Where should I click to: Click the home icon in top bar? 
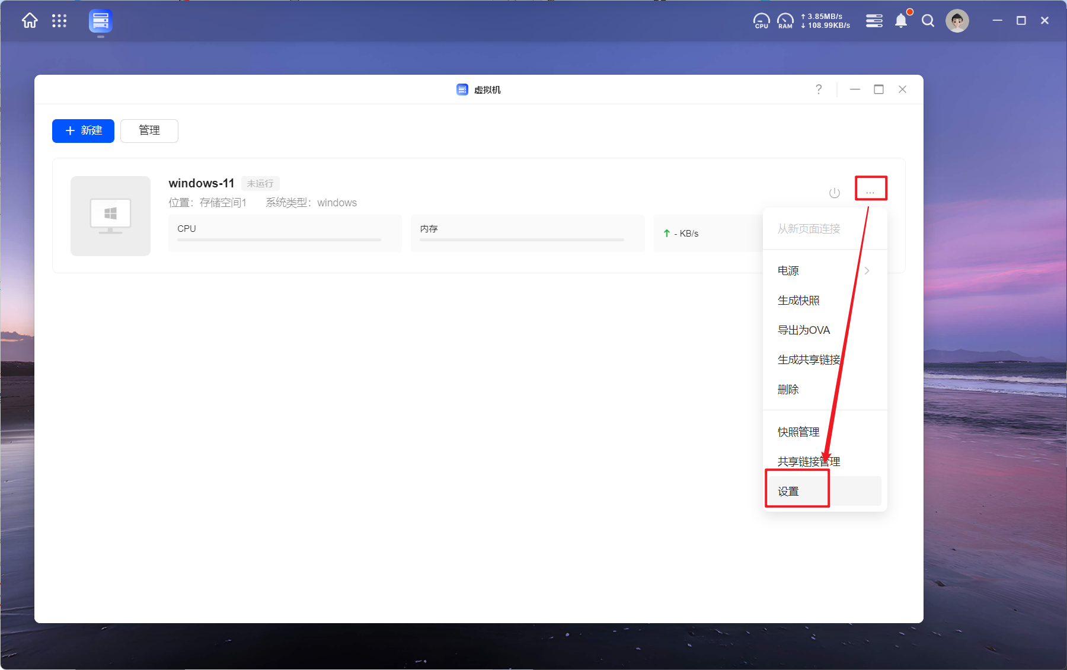(30, 21)
